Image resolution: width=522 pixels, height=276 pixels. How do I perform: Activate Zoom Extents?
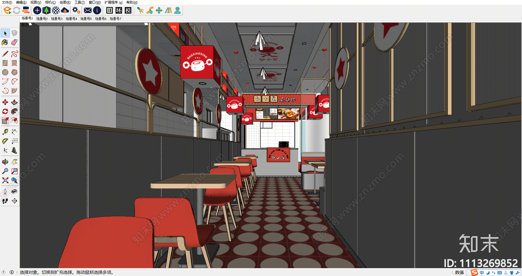tap(5, 180)
